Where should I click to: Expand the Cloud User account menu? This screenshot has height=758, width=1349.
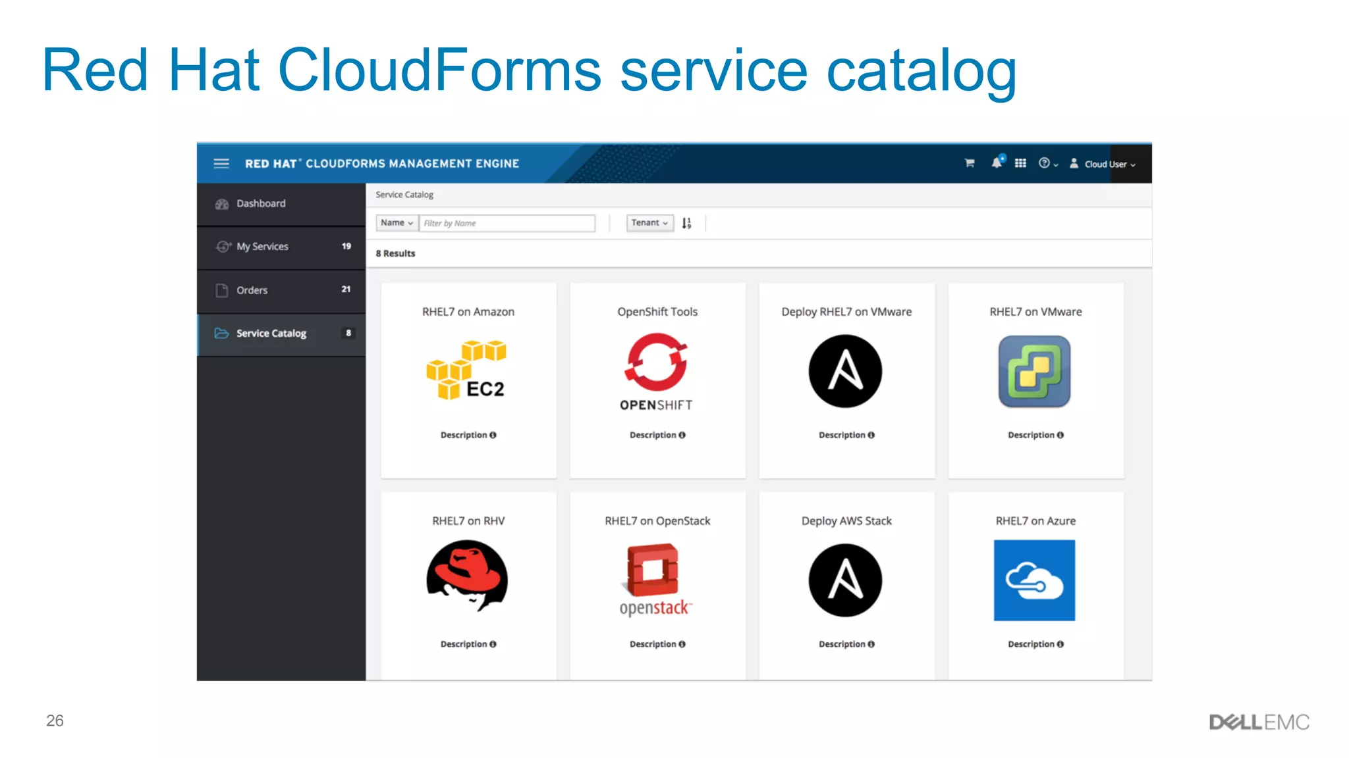click(1103, 164)
